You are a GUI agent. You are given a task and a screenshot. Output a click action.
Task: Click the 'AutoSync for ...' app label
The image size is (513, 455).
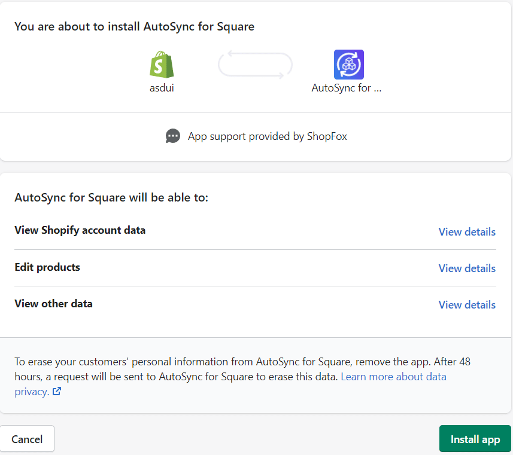[347, 88]
